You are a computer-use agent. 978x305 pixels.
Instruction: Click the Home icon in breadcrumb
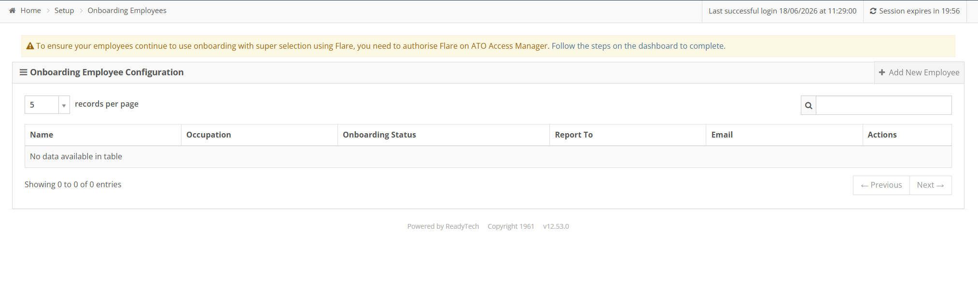point(13,11)
